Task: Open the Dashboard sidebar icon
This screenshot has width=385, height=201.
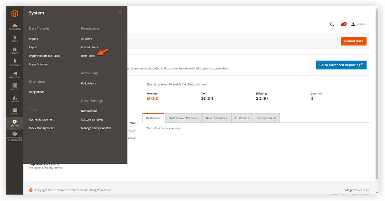Action: point(14,27)
